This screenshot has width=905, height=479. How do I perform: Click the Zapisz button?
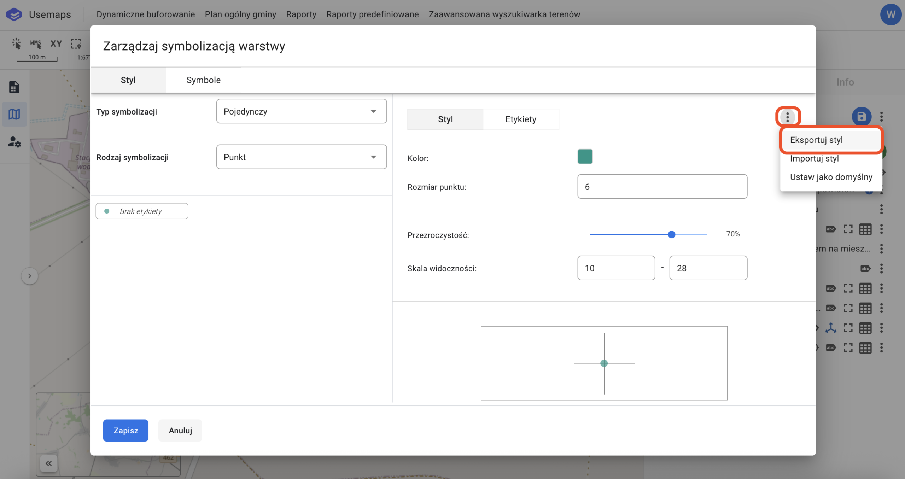pos(125,430)
